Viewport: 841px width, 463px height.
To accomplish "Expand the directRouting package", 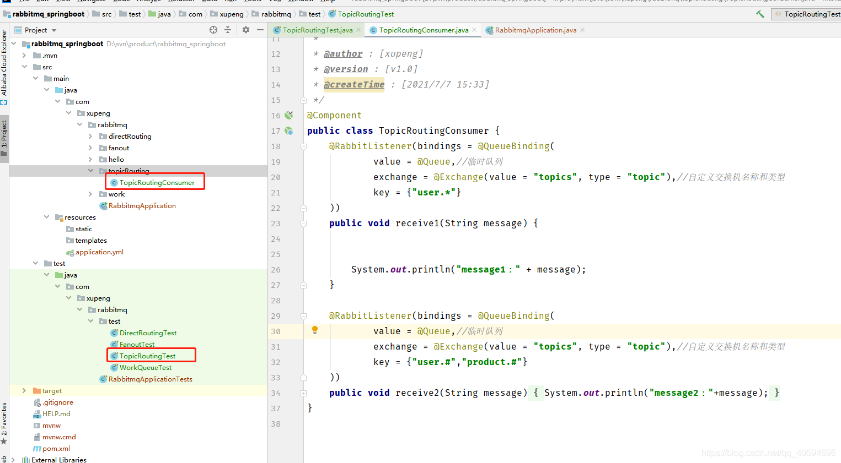I will (x=90, y=137).
